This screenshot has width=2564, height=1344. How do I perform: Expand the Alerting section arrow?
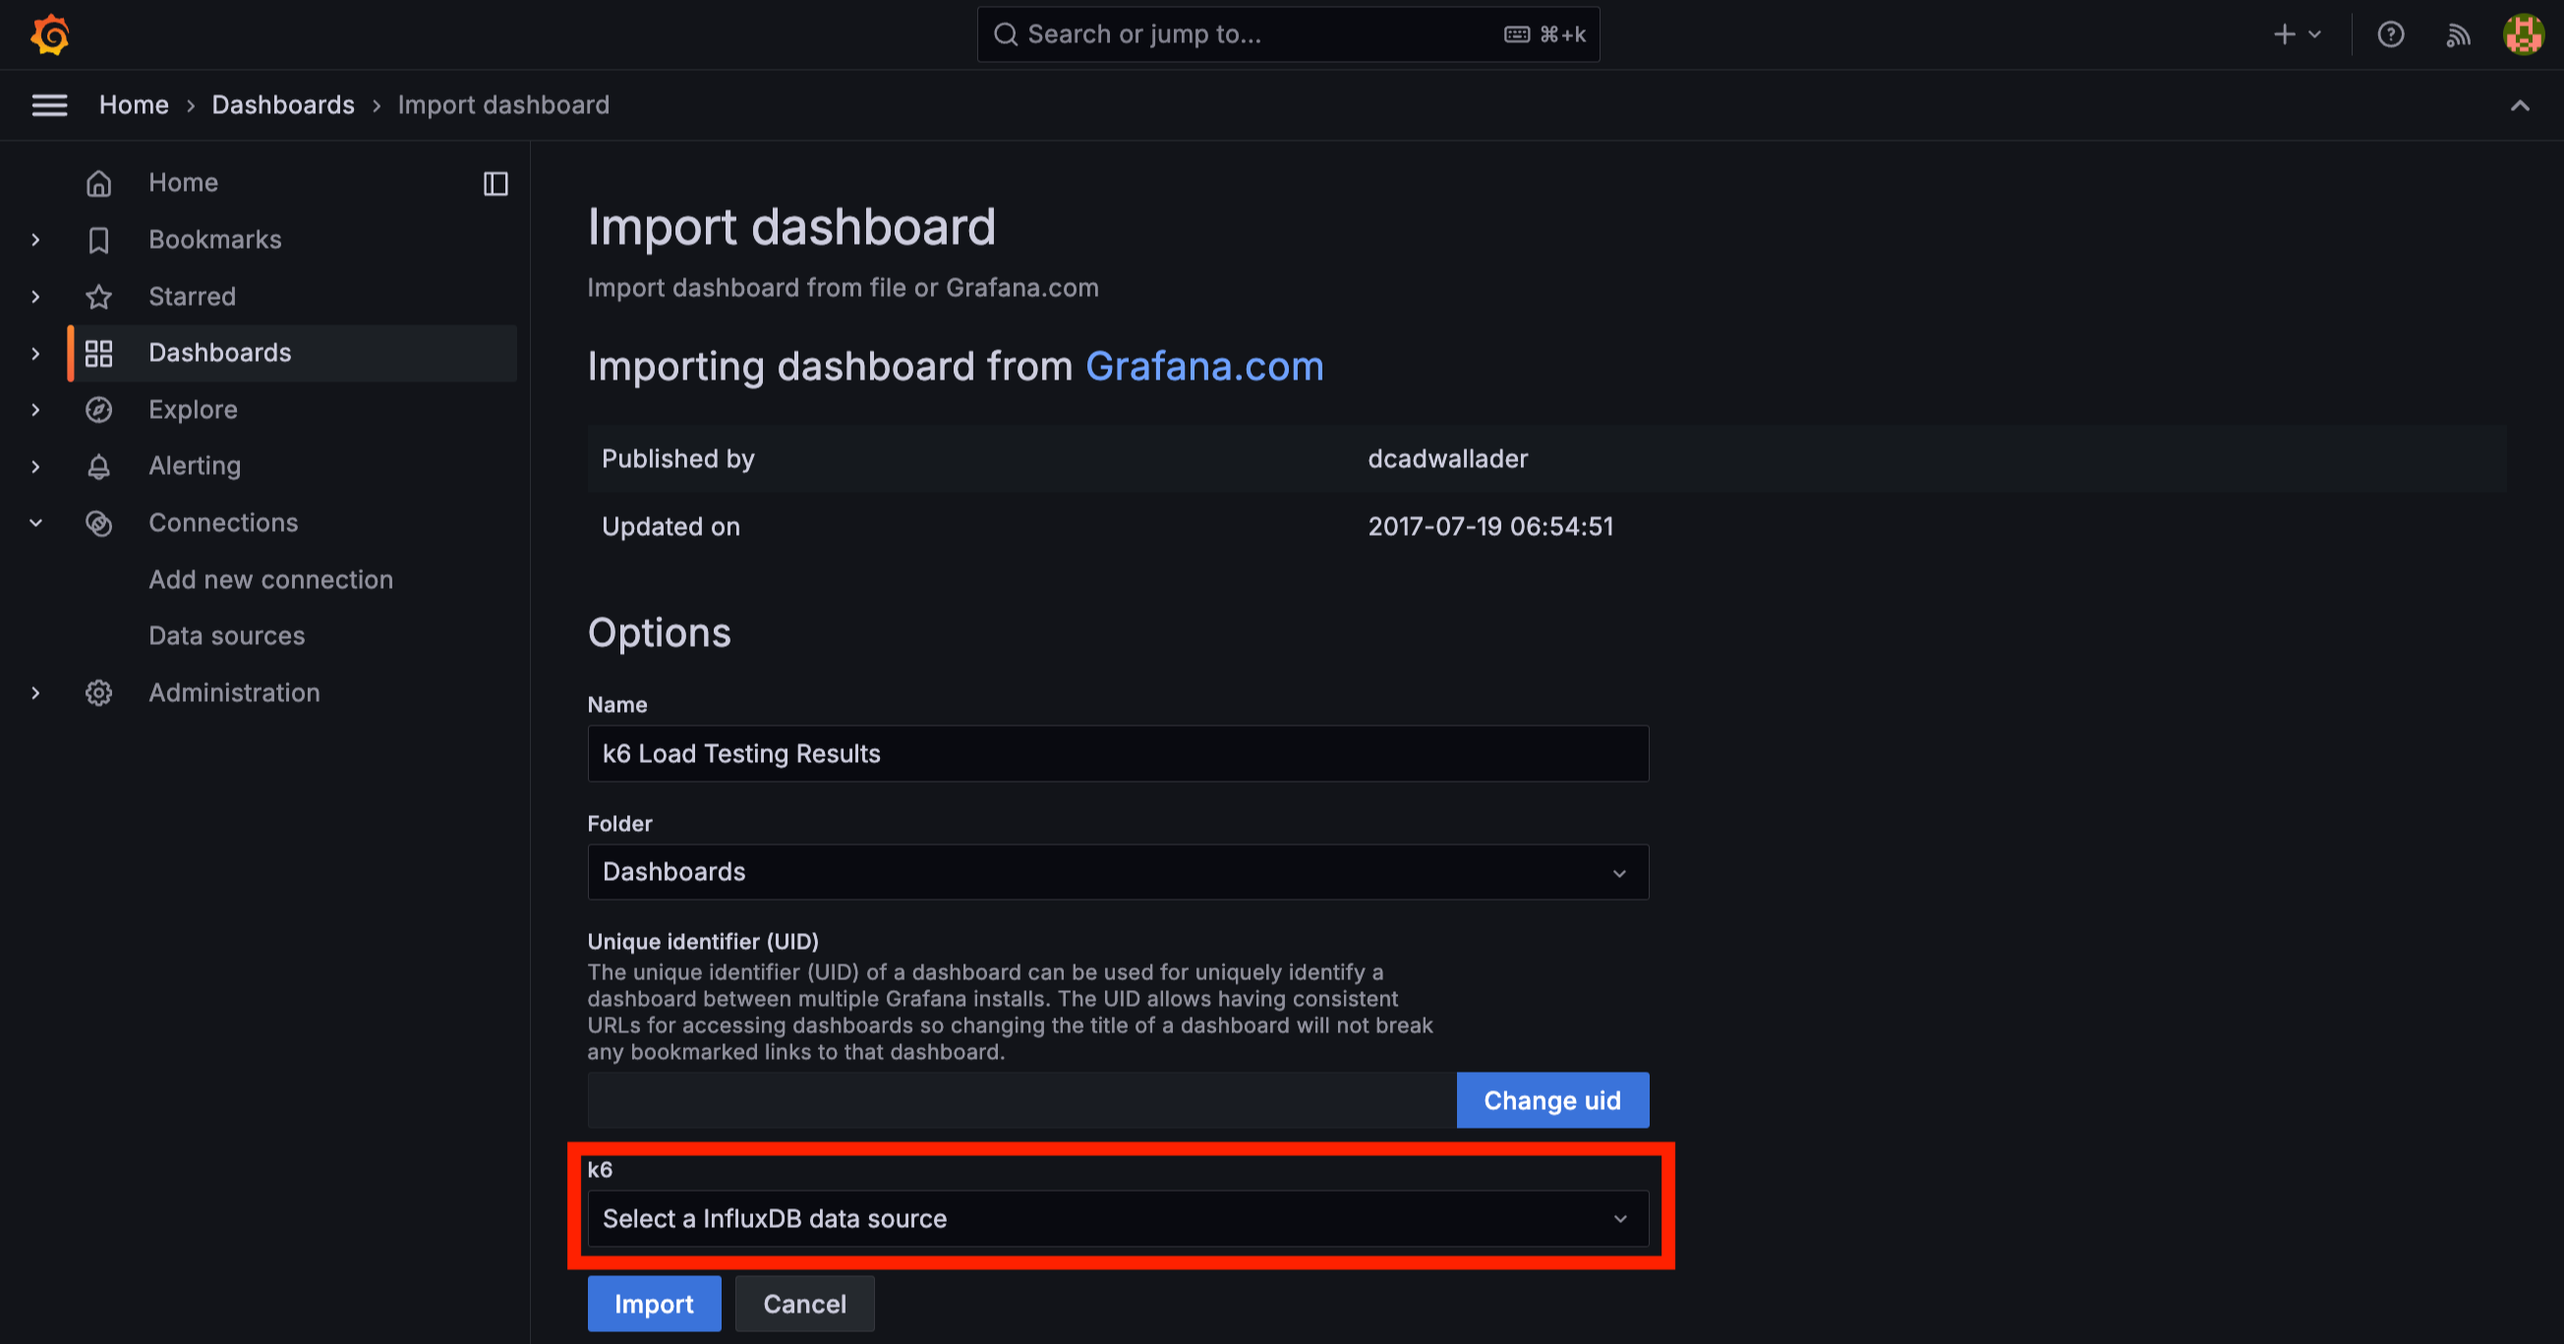[x=35, y=467]
